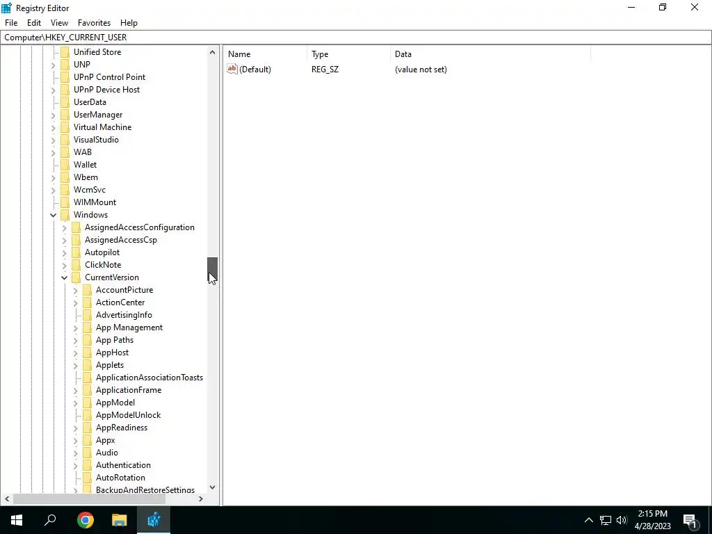Sort values by Type column header
This screenshot has width=712, height=534.
[x=348, y=54]
